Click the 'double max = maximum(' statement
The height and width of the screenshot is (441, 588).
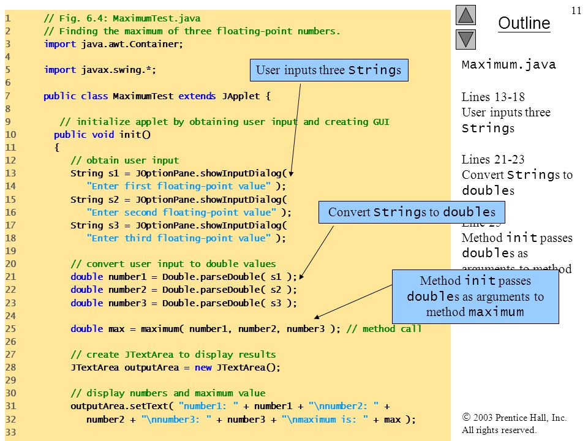[x=206, y=329]
